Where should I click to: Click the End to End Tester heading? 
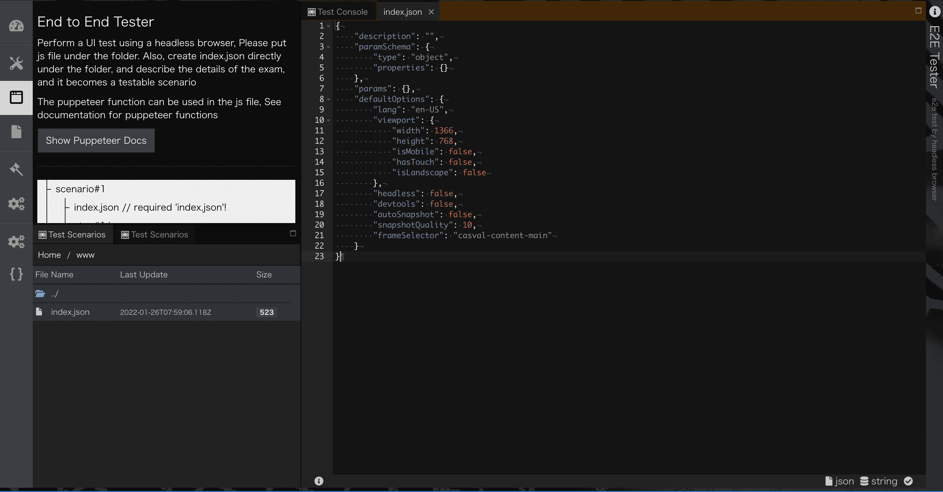(x=96, y=22)
